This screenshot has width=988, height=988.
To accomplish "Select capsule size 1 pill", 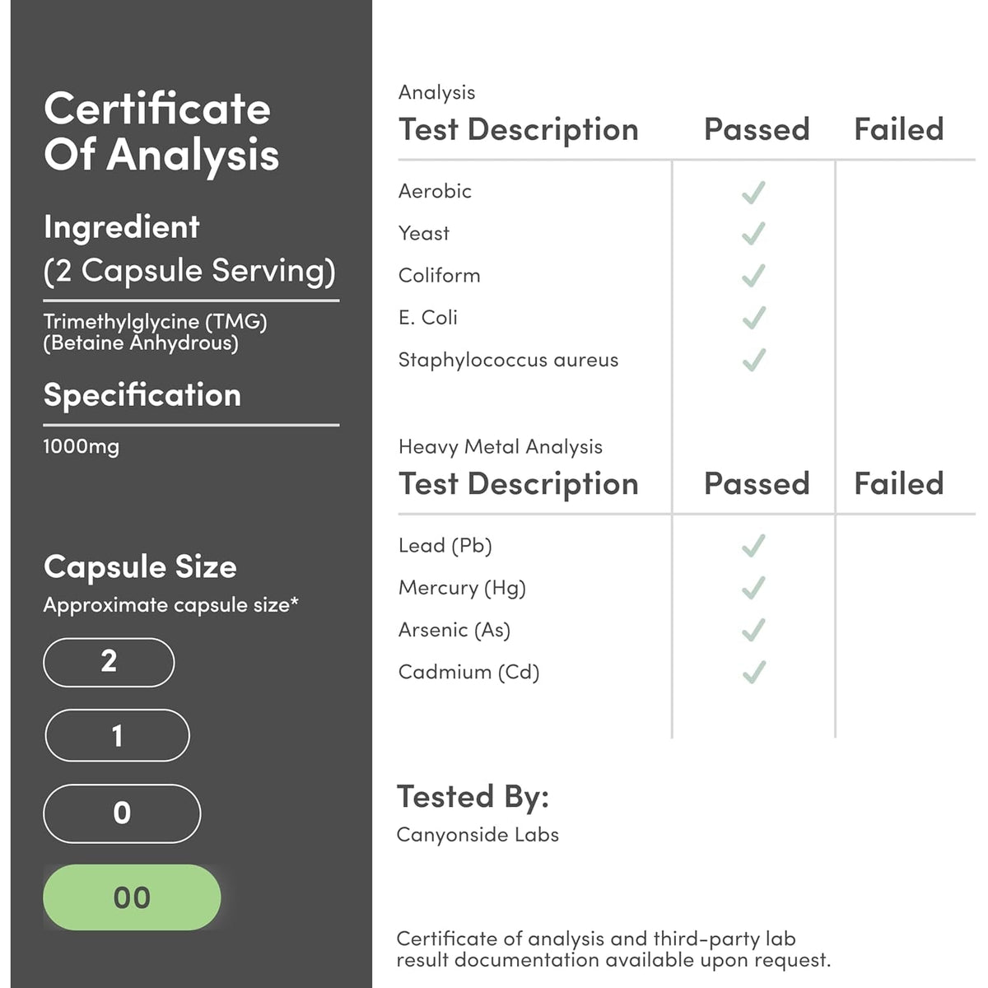I will [117, 735].
